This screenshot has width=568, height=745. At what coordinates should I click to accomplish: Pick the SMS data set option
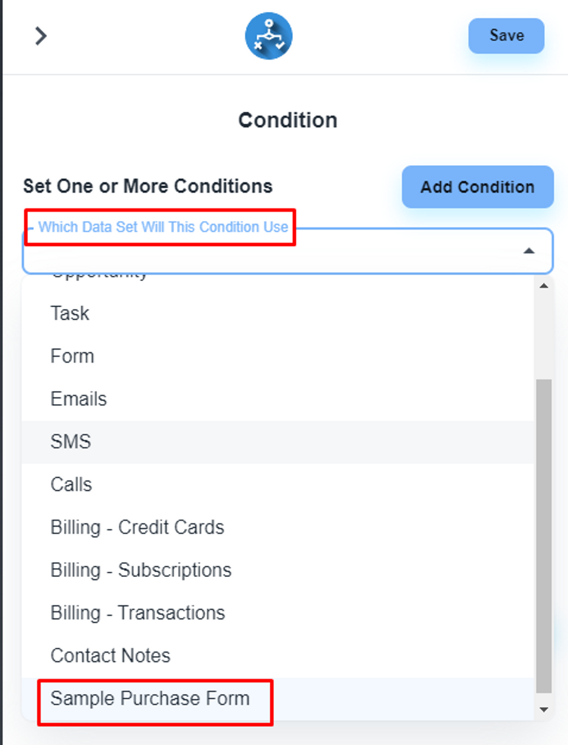[x=70, y=441]
